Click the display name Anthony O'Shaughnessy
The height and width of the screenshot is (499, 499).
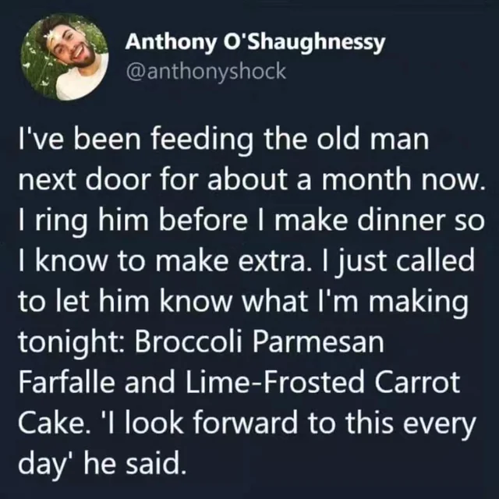coord(255,43)
